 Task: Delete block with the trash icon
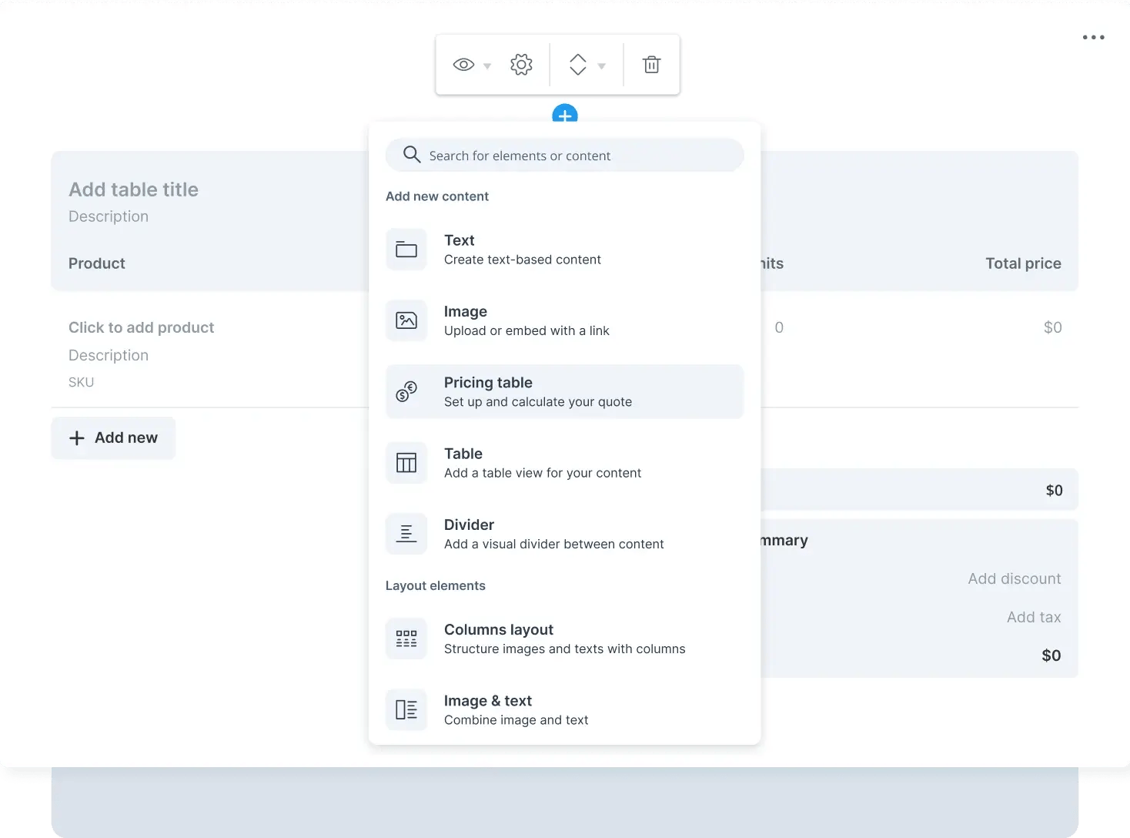click(651, 65)
